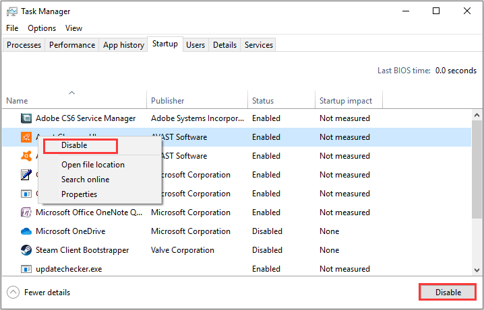
Task: Select the Steam Client Bootstrapper row
Action: point(237,250)
